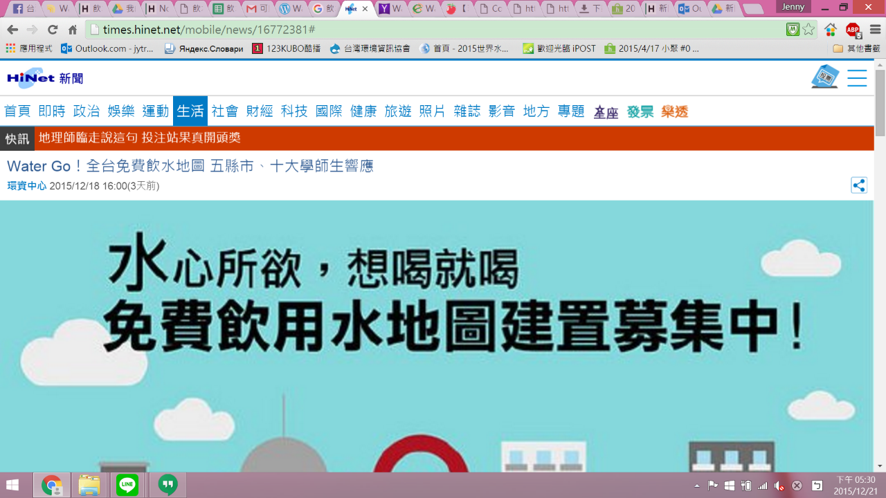Click the share icon beside the article

858,185
